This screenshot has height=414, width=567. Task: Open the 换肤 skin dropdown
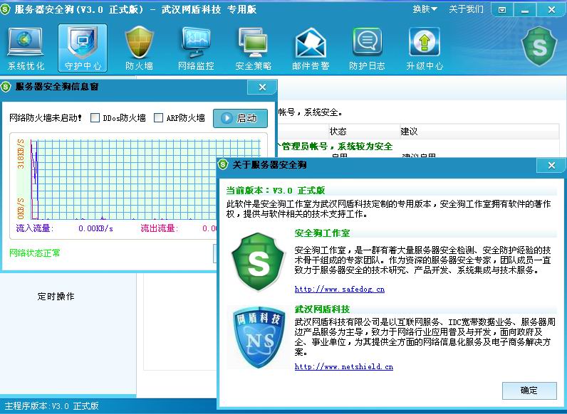pyautogui.click(x=425, y=9)
